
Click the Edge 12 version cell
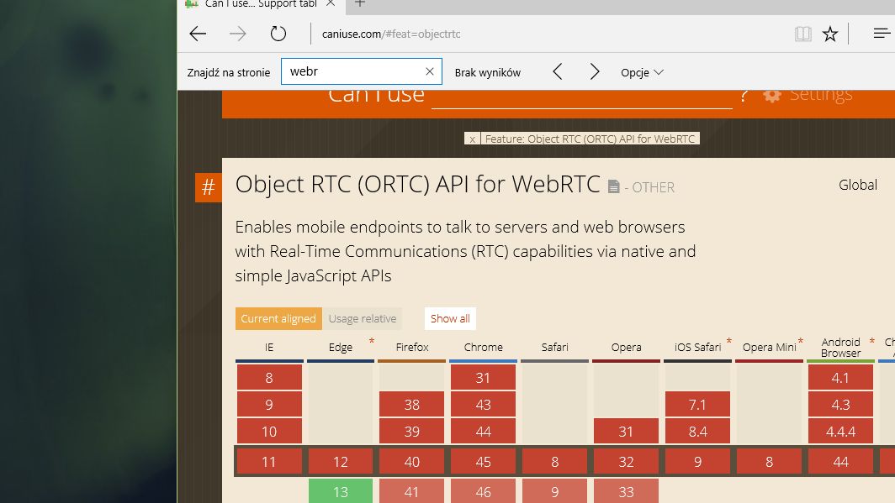click(x=340, y=461)
